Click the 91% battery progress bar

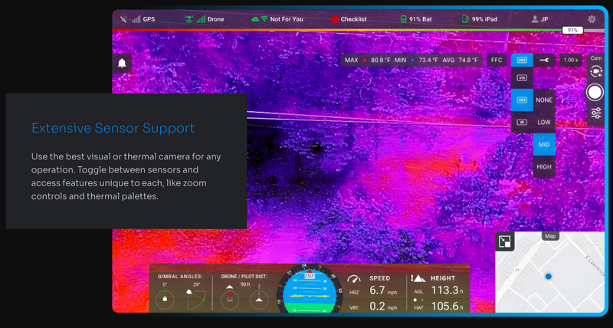coord(572,31)
